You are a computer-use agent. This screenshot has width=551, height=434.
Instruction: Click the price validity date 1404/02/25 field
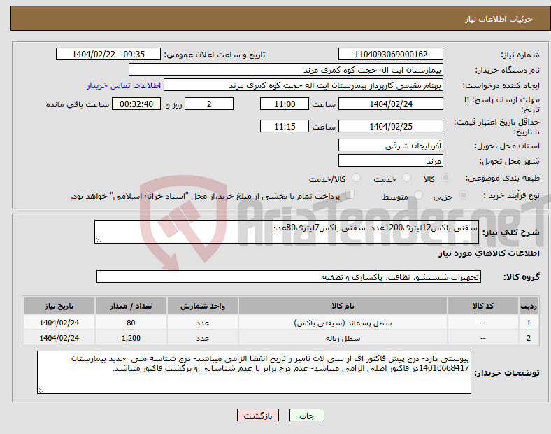pos(390,126)
